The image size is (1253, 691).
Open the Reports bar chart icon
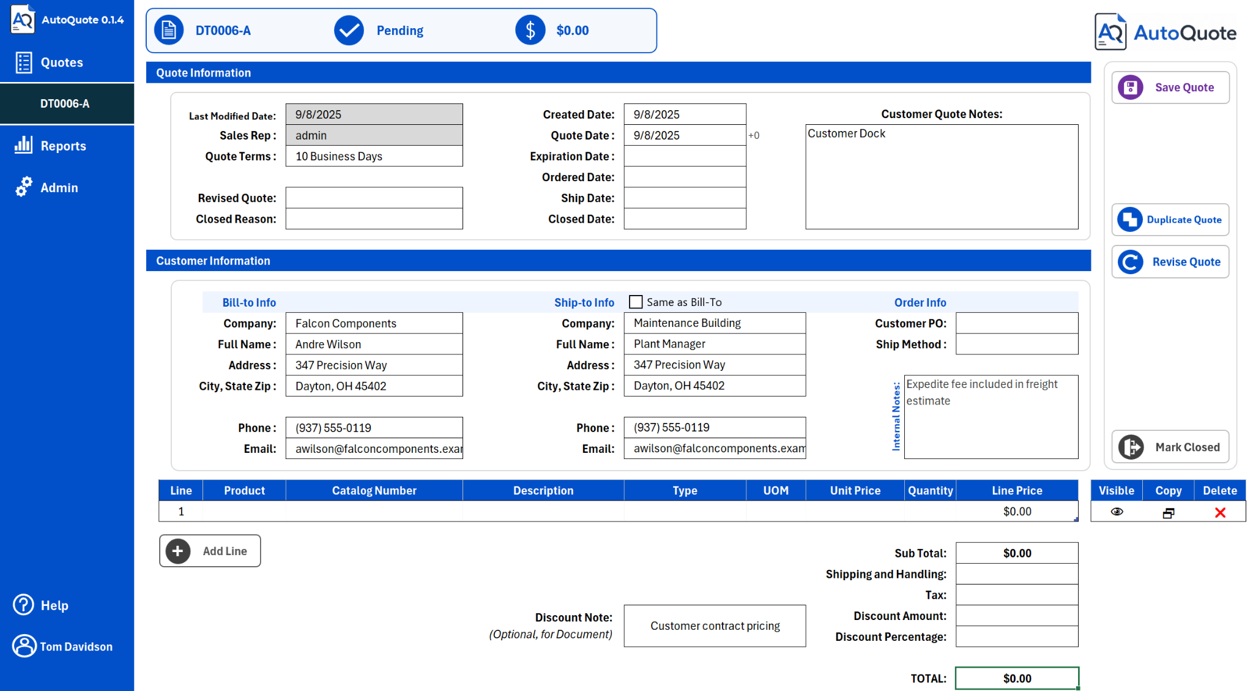tap(23, 145)
